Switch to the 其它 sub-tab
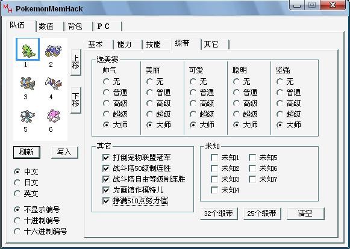The width and height of the screenshot is (350, 249). pos(215,44)
